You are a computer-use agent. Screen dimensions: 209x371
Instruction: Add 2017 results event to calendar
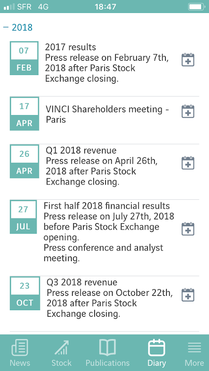coord(188,60)
